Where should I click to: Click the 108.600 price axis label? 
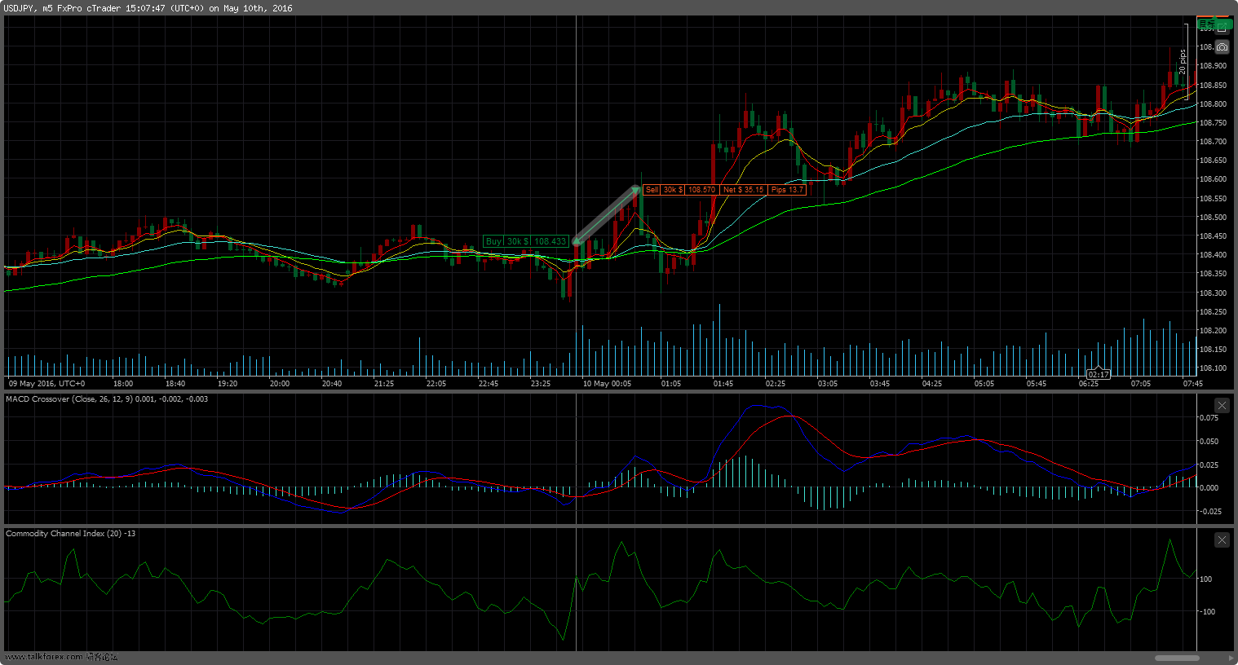point(1213,179)
